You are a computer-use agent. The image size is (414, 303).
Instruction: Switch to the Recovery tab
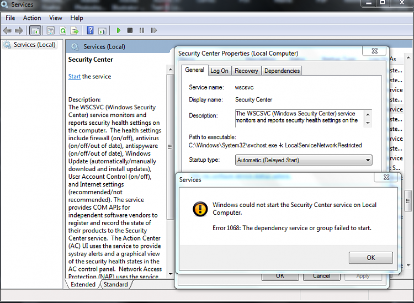246,71
